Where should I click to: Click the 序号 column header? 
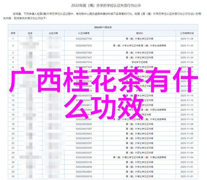click(13, 33)
